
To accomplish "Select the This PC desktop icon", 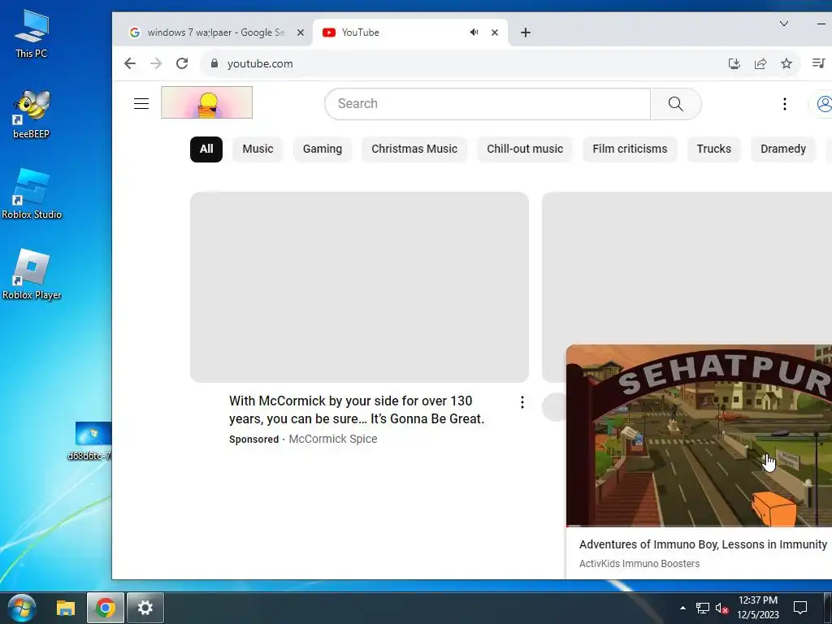I will 32,34.
